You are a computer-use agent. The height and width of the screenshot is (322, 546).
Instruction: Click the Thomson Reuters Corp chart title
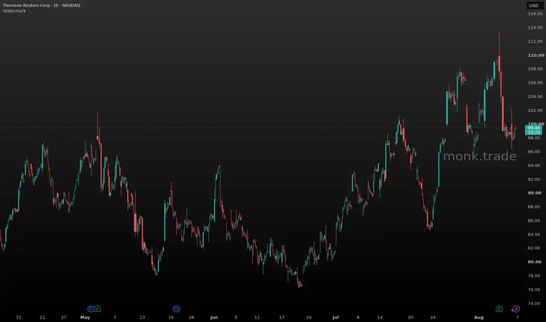point(42,5)
